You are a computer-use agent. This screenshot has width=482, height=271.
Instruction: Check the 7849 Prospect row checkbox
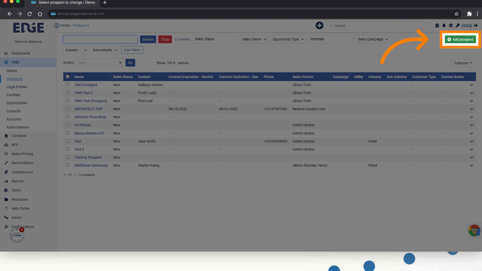[x=68, y=85]
